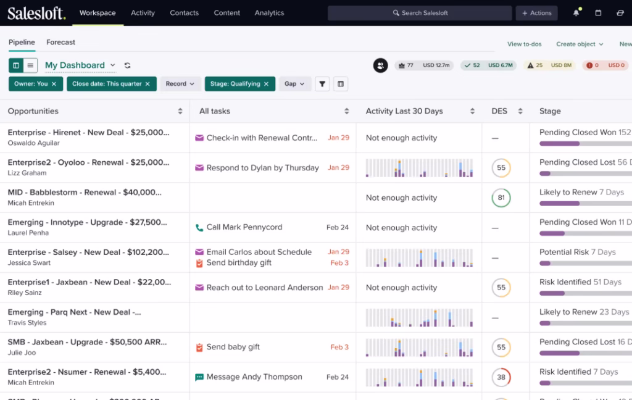Screen dimensions: 632x400
Task: Click the Oyoloo activity chart
Action: click(419, 168)
